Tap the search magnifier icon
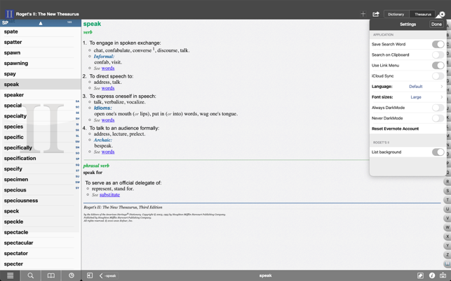The image size is (451, 281). [x=30, y=275]
